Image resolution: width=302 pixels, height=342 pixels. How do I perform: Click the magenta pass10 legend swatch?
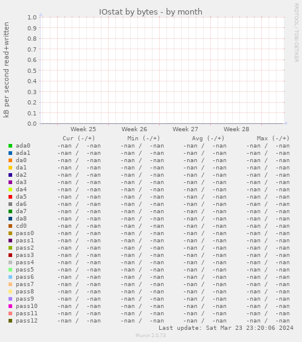tap(10, 306)
